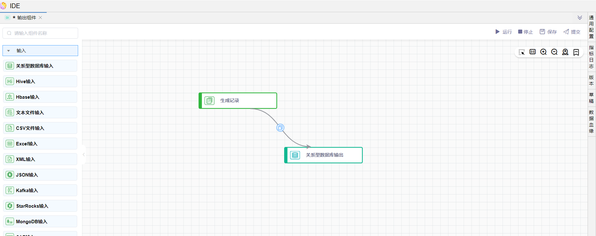Open the 通用配置 side tab

pyautogui.click(x=591, y=27)
